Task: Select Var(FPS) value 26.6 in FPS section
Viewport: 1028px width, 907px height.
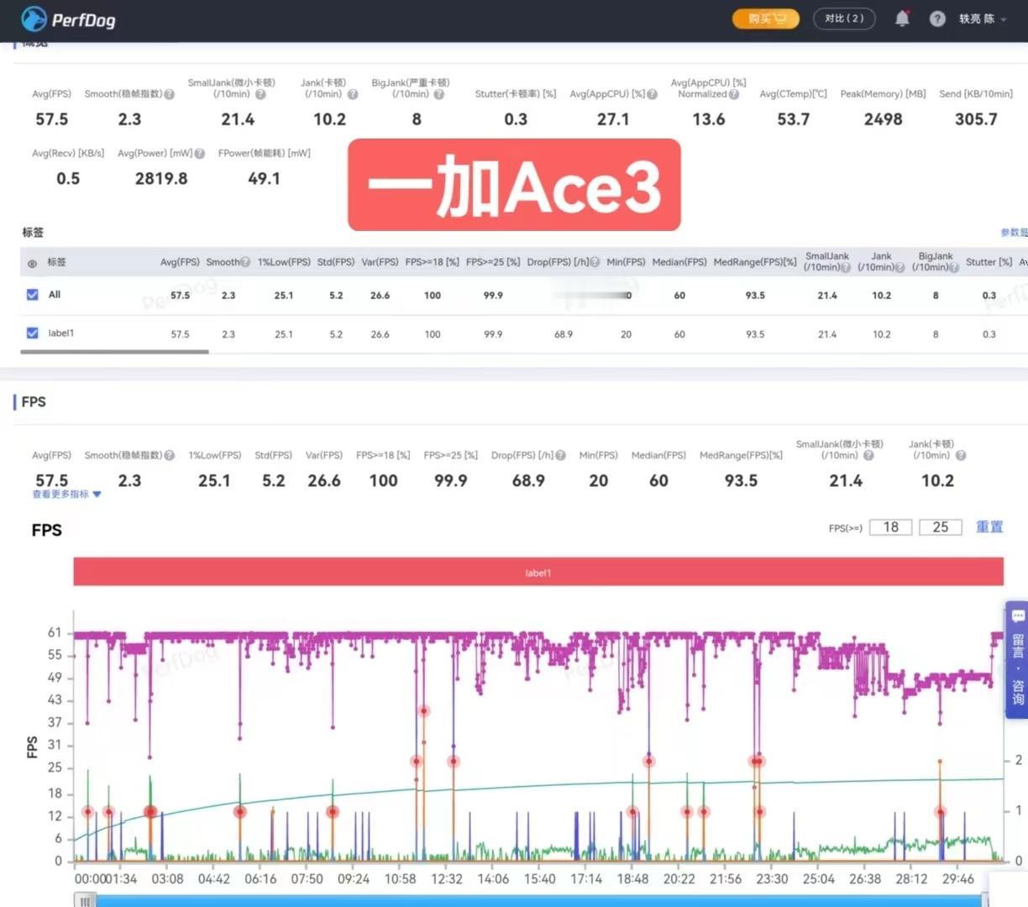Action: [324, 480]
